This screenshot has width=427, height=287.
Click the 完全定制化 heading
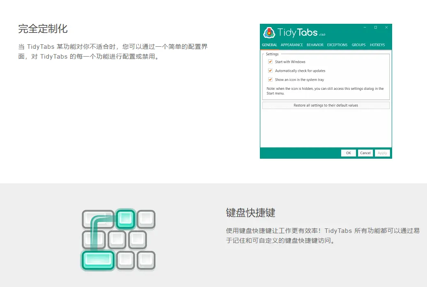[43, 29]
